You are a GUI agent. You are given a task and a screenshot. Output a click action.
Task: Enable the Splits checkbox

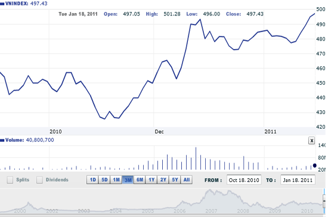click(10, 180)
